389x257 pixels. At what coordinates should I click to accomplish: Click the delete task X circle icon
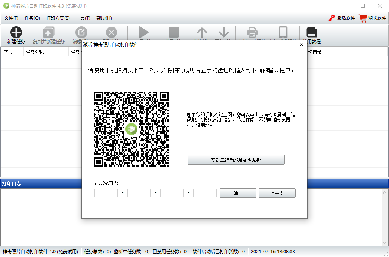point(112,32)
